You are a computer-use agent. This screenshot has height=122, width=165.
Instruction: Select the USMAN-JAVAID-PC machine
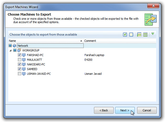point(39,74)
